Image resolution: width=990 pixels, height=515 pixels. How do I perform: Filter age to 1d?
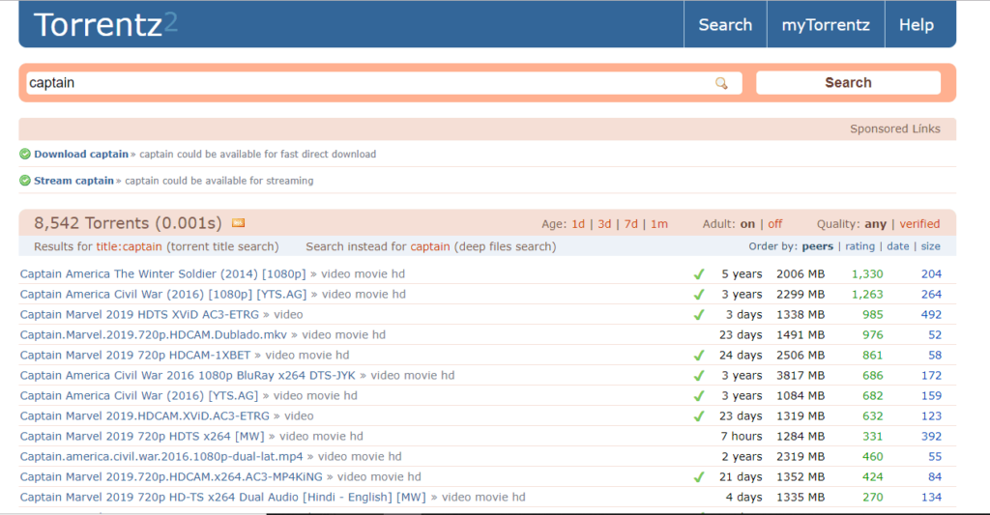point(578,224)
